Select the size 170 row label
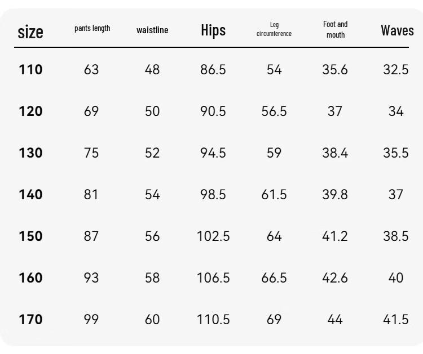The height and width of the screenshot is (354, 423). (30, 320)
